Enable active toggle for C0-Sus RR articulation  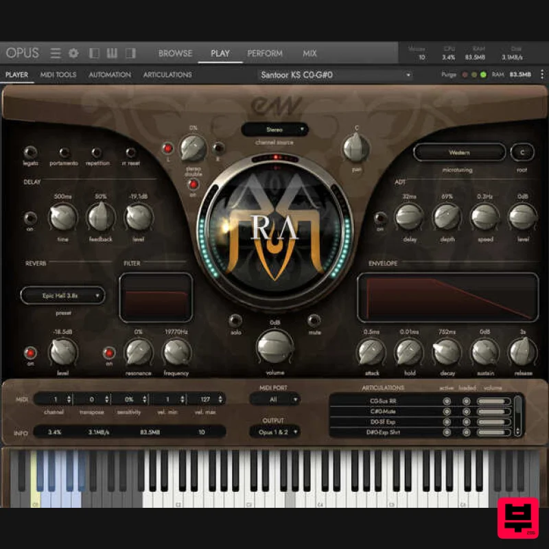447,401
